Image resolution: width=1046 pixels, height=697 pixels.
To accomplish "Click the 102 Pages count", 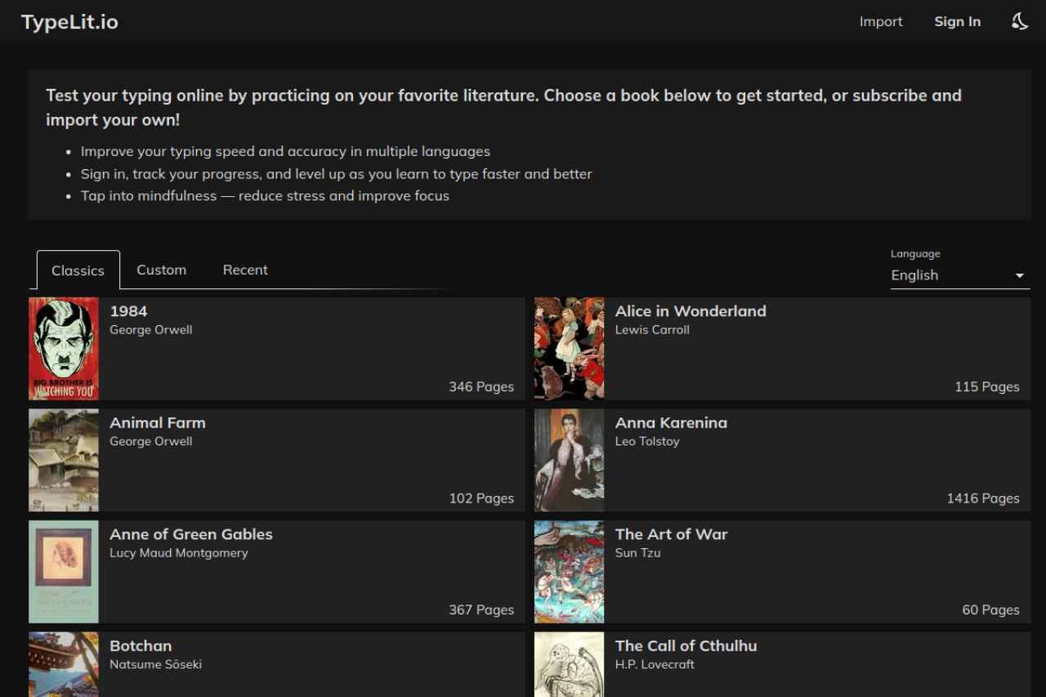I will (x=481, y=498).
